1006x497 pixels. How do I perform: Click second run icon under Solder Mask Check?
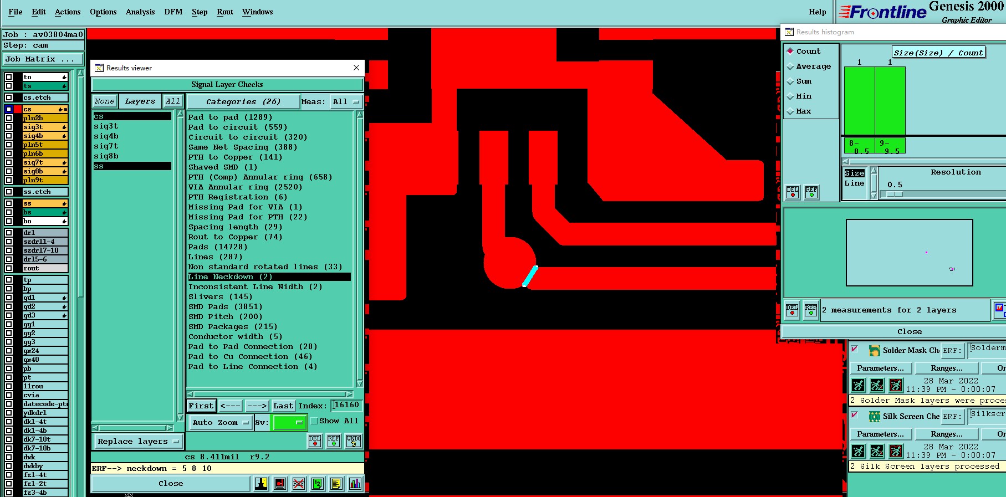point(877,385)
